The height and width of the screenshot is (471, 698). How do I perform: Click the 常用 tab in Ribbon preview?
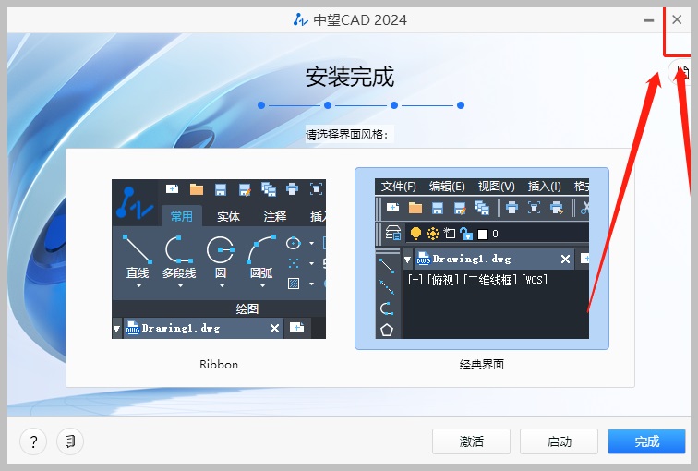[x=181, y=217]
